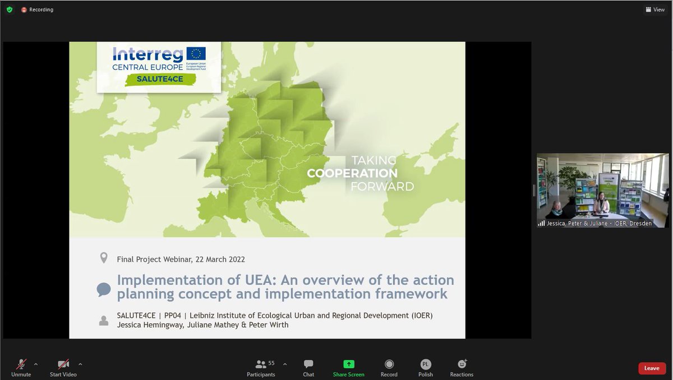673x380 pixels.
Task: Expand audio options arrow next to Unmute
Action: 36,364
